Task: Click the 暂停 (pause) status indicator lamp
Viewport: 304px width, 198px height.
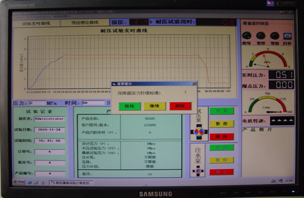Action: coord(260,36)
